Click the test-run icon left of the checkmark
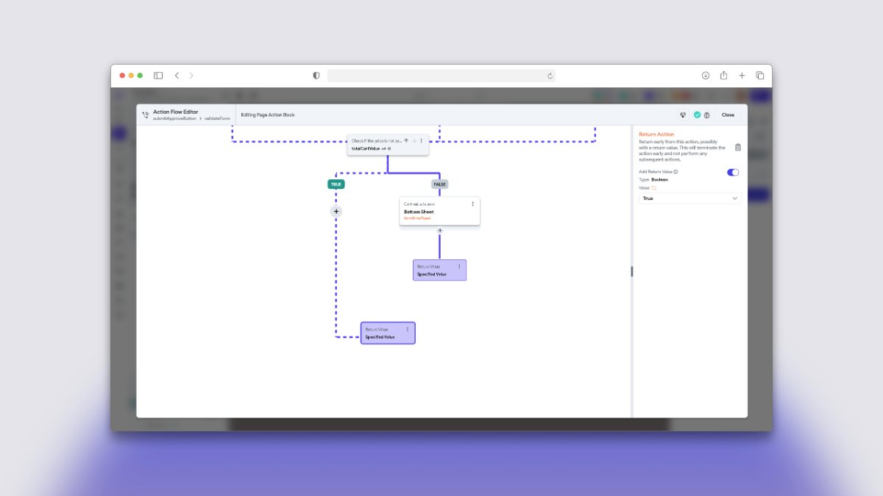 click(683, 115)
